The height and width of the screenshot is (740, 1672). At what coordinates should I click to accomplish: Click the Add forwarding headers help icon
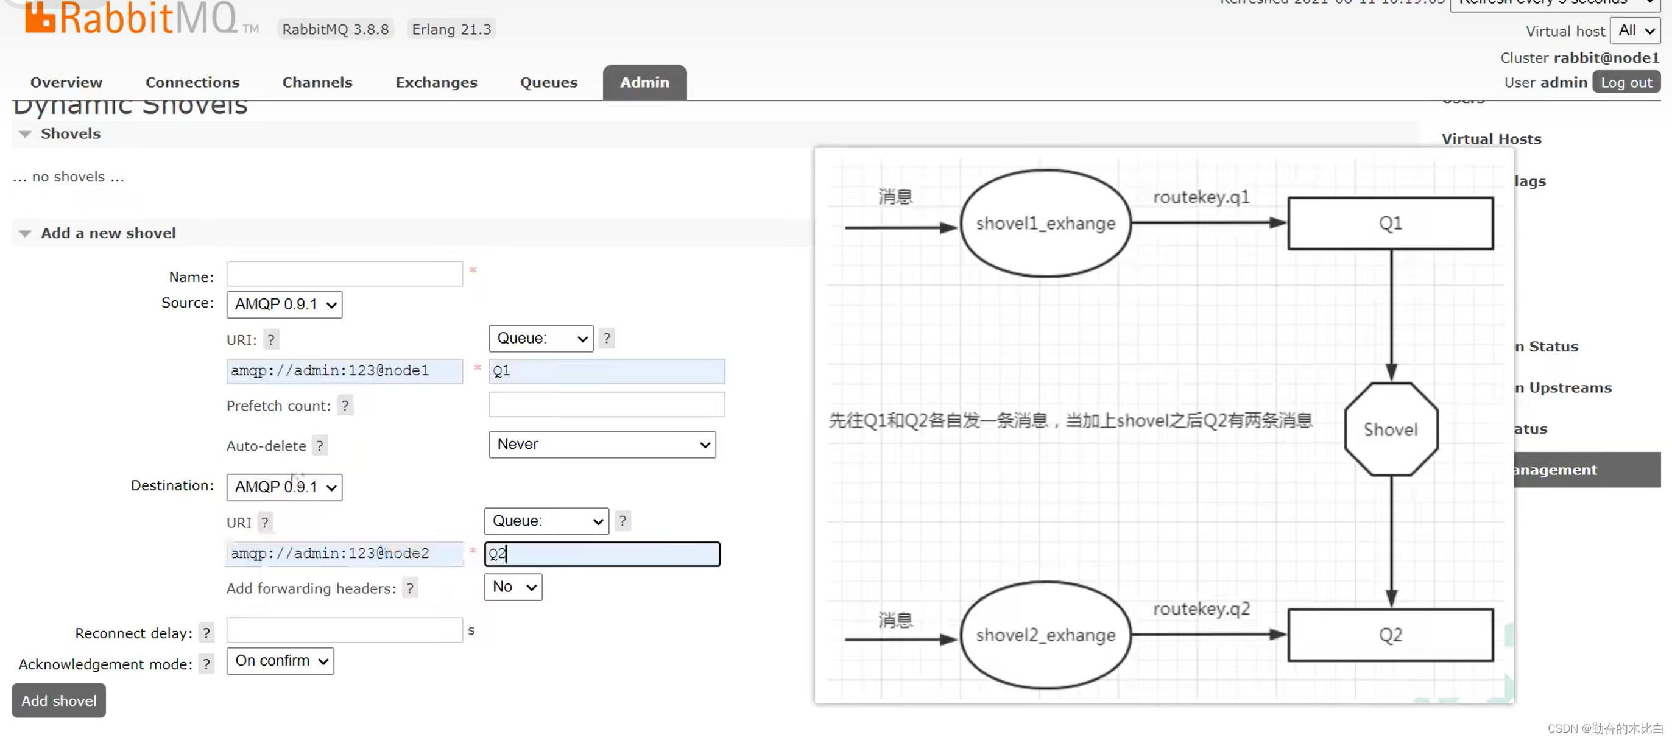coord(409,589)
